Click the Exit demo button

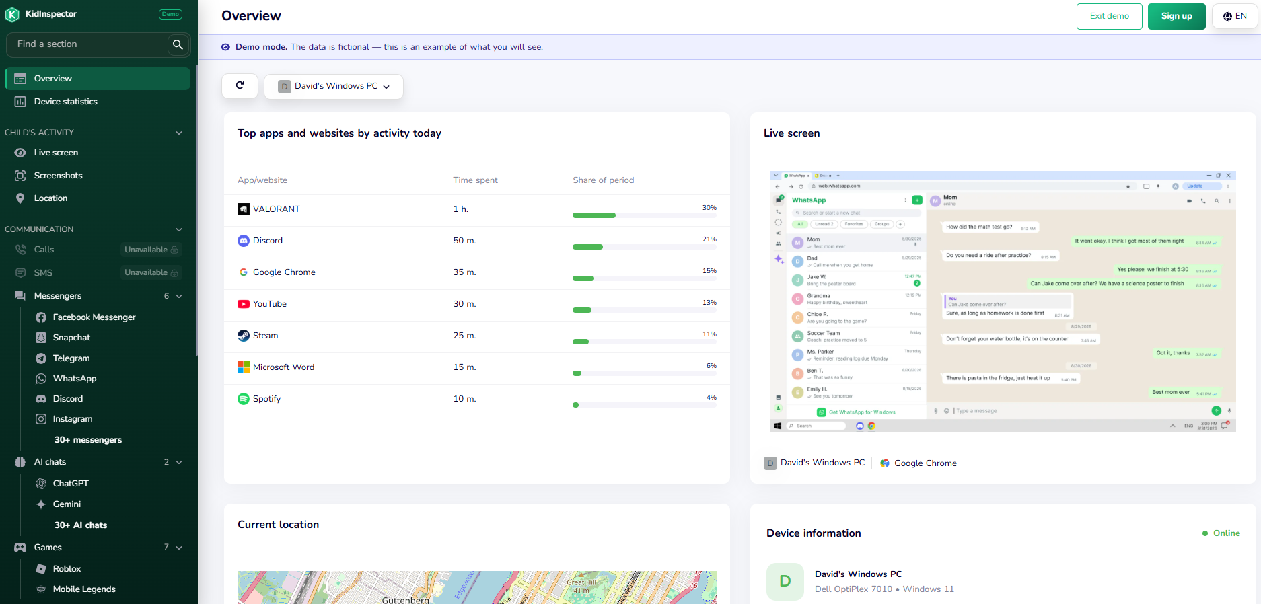coord(1109,16)
